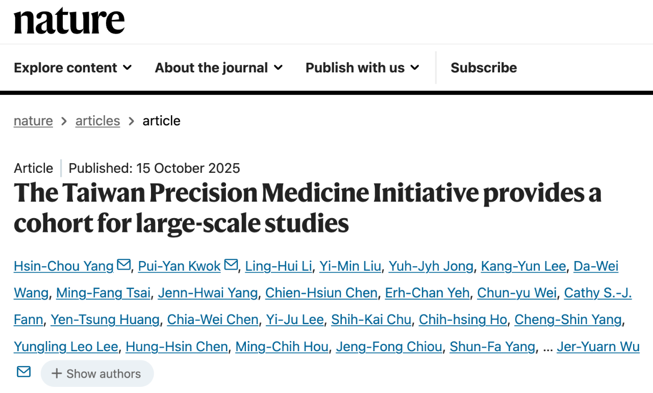653x393 pixels.
Task: Open author Hsin-Chou Yang's link
Action: click(x=64, y=266)
